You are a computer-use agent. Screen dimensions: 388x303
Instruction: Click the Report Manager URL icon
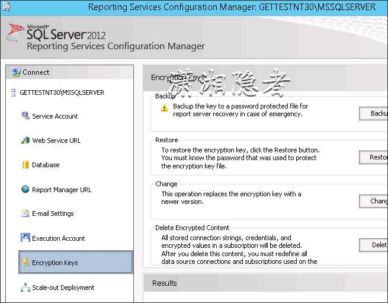point(25,190)
